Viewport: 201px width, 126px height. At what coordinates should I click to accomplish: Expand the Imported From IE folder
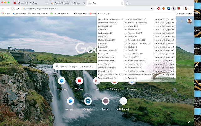point(38,14)
